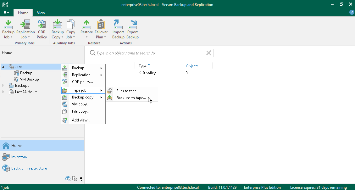Click the Backups to tape icon
This screenshot has width=355, height=190.
point(109,98)
